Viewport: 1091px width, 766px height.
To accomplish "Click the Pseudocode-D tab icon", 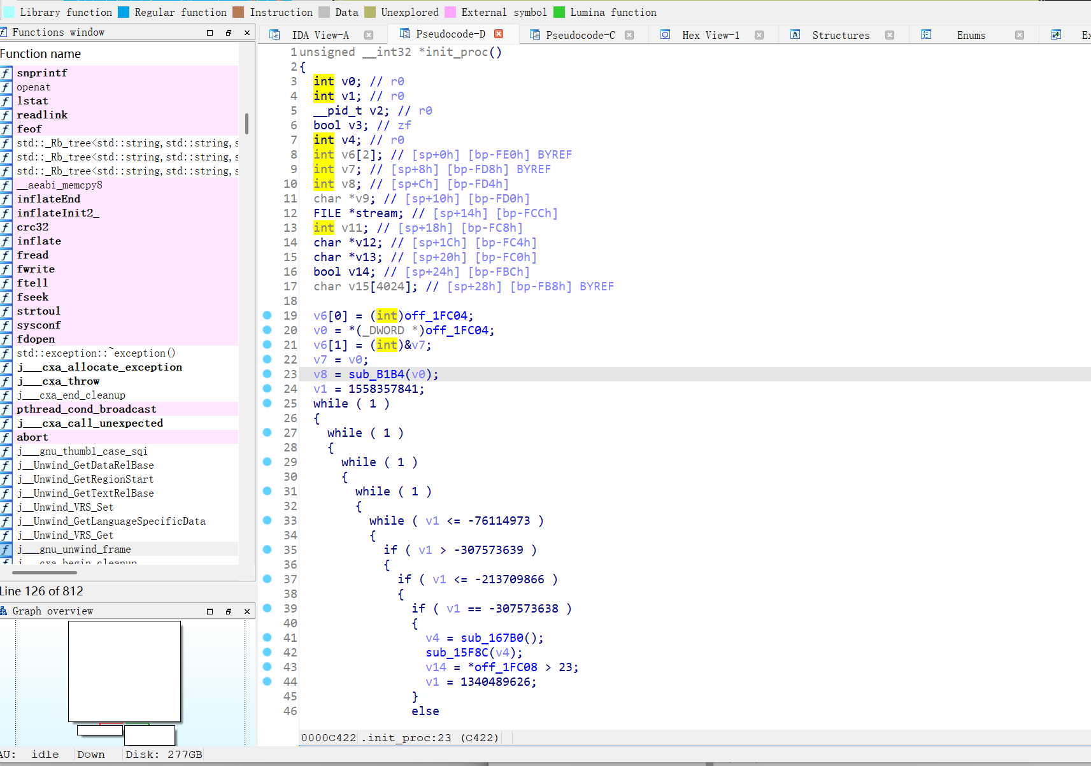I will click(x=404, y=34).
